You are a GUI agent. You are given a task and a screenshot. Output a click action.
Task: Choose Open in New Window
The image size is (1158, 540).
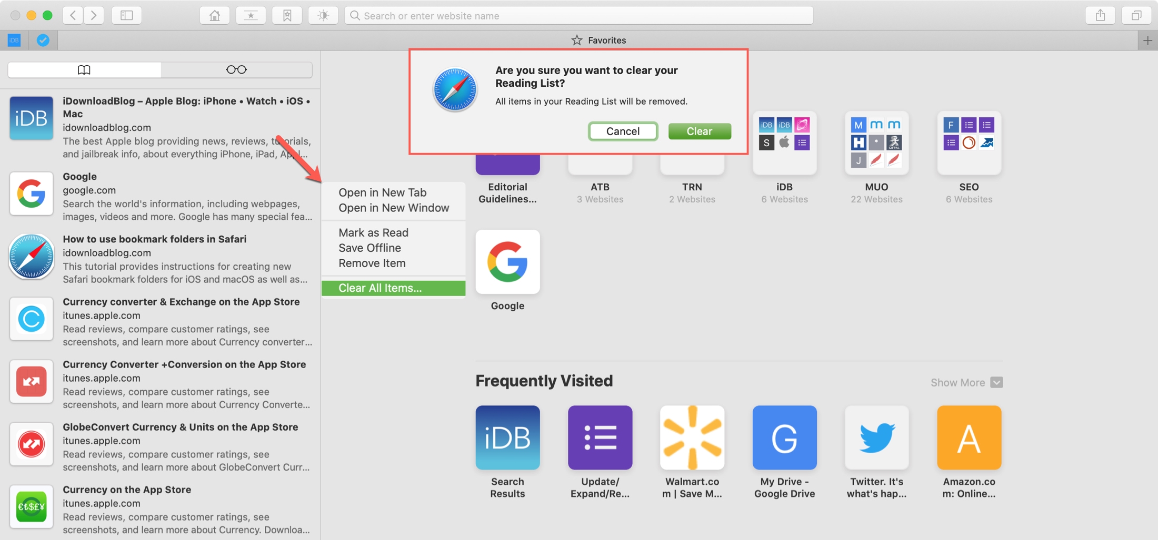pyautogui.click(x=394, y=208)
